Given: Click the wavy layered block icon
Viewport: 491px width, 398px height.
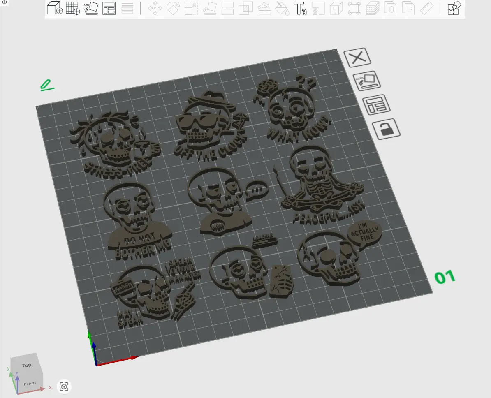Looking at the screenshot, I should (372, 8).
